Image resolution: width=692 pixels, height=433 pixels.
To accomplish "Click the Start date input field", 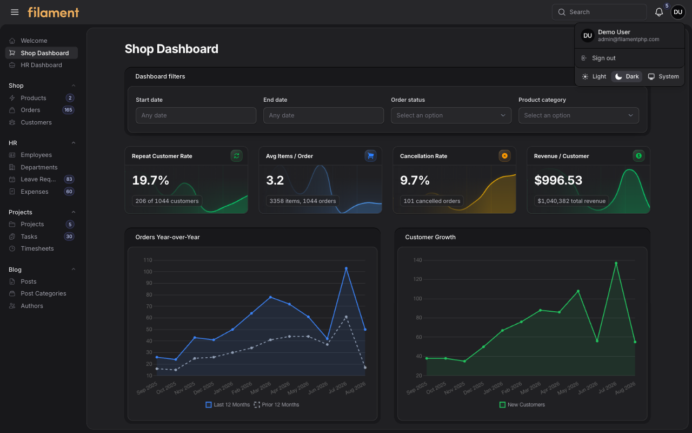I will [x=196, y=115].
